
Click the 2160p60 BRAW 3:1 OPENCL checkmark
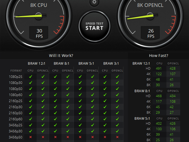click(117, 119)
